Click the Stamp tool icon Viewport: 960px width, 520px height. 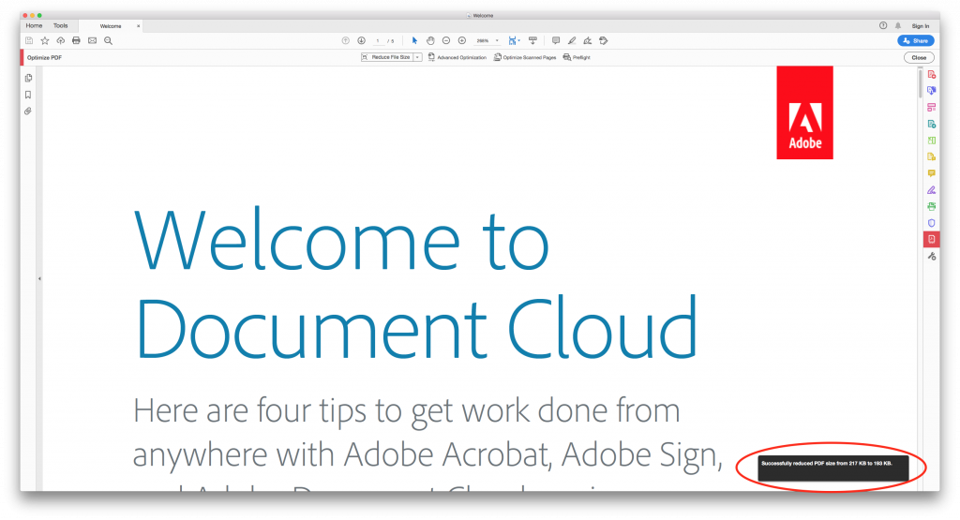(x=604, y=40)
